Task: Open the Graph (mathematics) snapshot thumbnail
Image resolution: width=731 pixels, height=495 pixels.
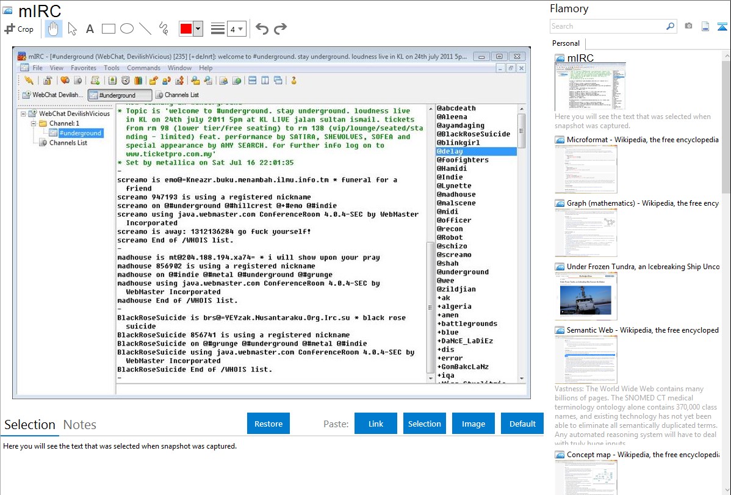Action: 586,233
